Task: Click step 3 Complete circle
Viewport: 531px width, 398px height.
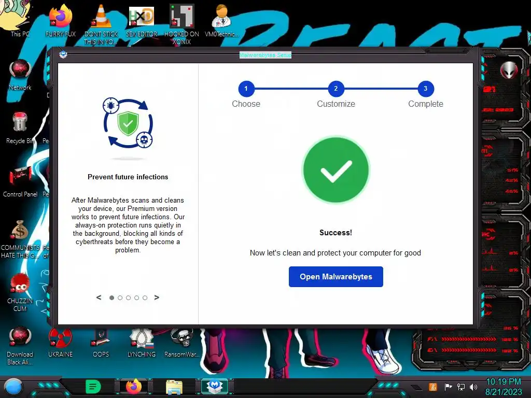Action: (x=426, y=89)
